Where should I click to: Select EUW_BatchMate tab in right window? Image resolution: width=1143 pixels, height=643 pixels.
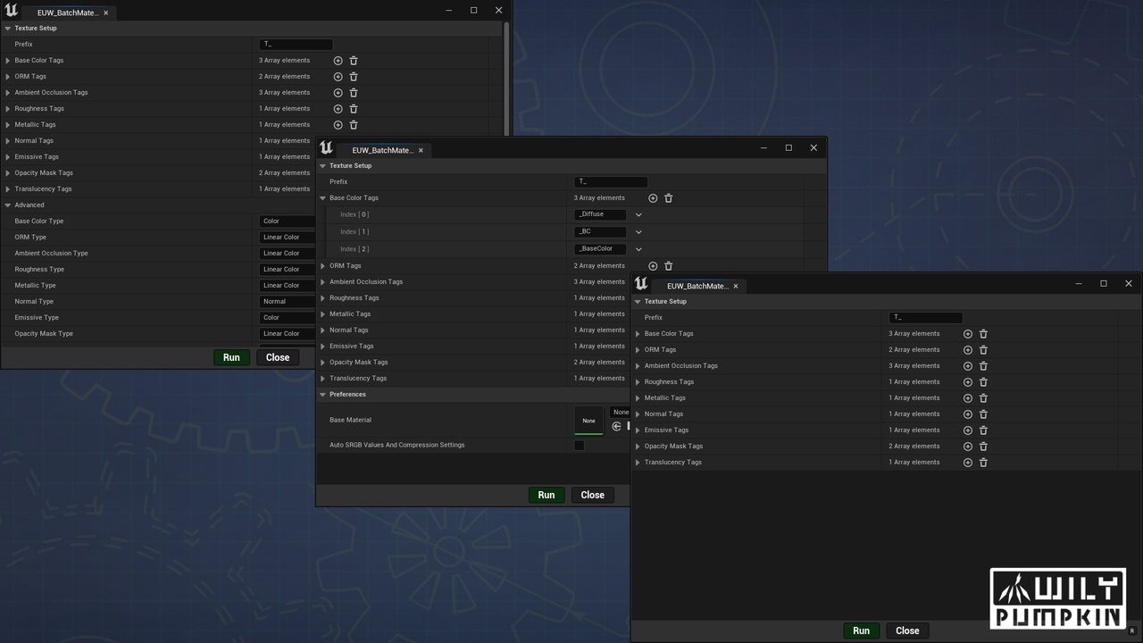[x=697, y=286]
